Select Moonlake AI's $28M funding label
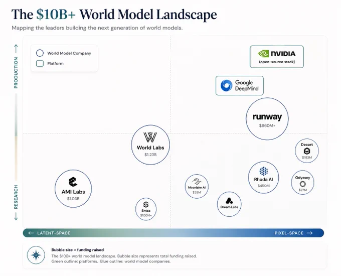The height and width of the screenshot is (276, 341). [197, 192]
